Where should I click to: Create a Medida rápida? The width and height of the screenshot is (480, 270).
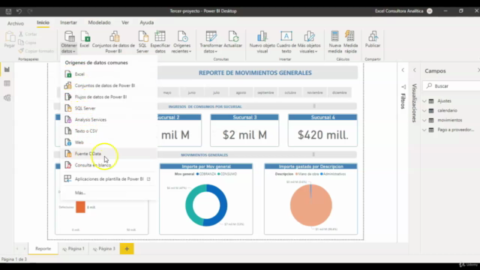click(350, 42)
